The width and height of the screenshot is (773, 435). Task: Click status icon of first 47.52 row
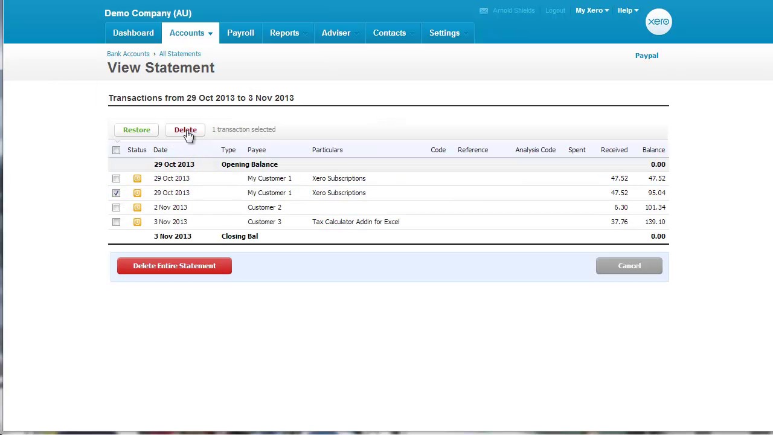(x=137, y=178)
